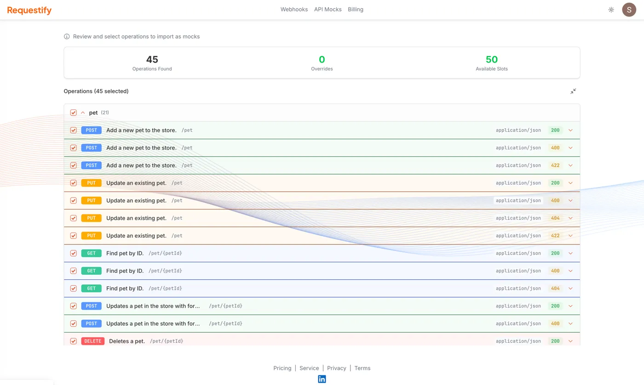This screenshot has height=385, width=644.
Task: Click the 50 Available Slots stat
Action: 492,62
